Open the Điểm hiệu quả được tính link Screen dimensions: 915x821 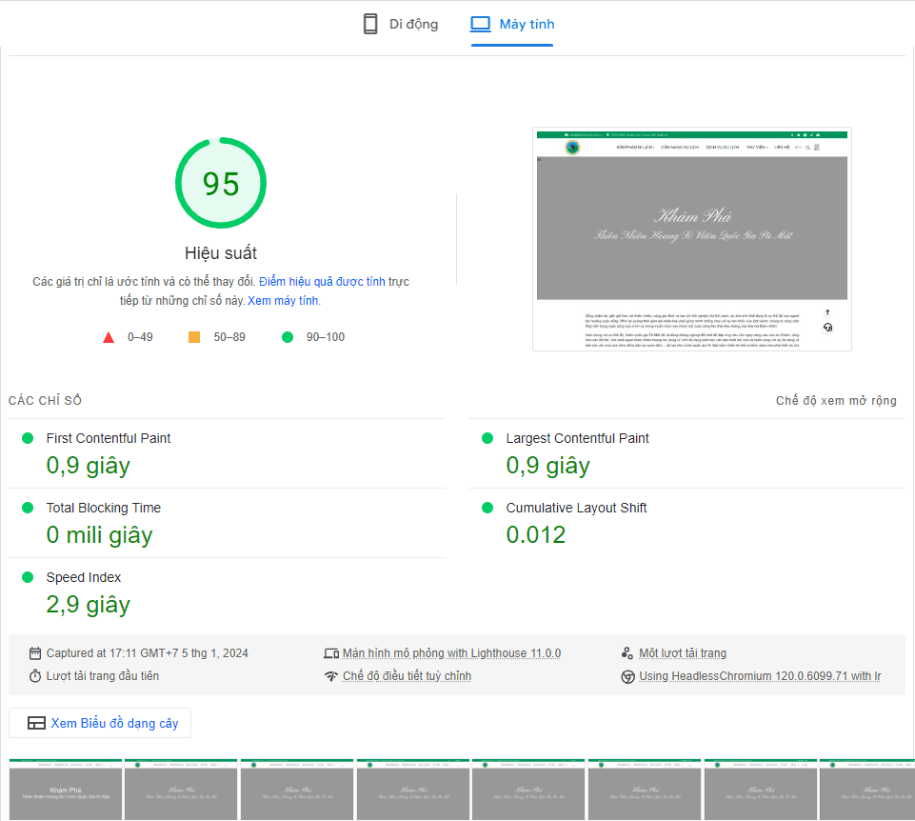pyautogui.click(x=322, y=282)
